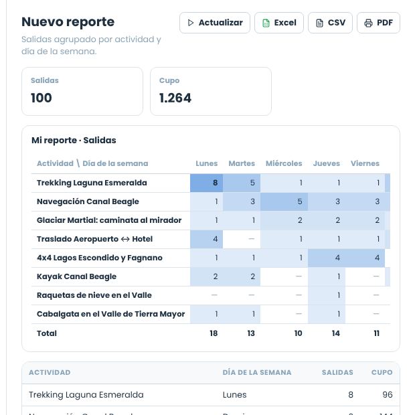Select Trekking Laguna Esmeralda row label in pivot
This screenshot has height=415, width=415.
[x=92, y=183]
